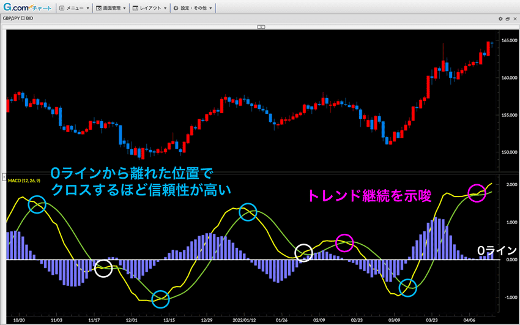The image size is (520, 325).
Task: Click the gear icon beside 設定・その他
Action: tap(176, 9)
